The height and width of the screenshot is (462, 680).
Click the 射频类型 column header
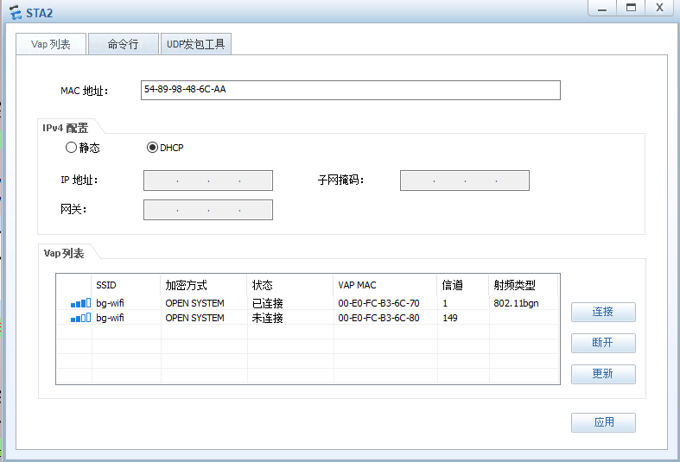click(523, 285)
